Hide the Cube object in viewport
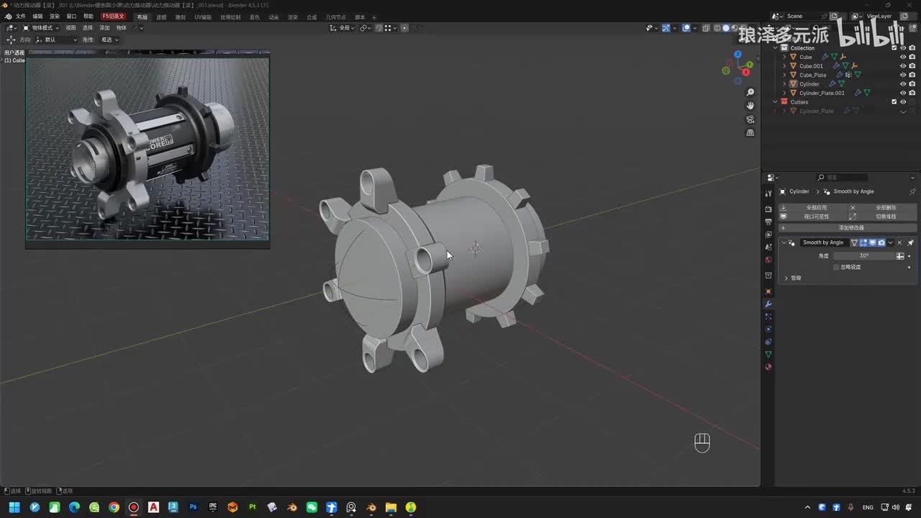921x518 pixels. point(903,57)
